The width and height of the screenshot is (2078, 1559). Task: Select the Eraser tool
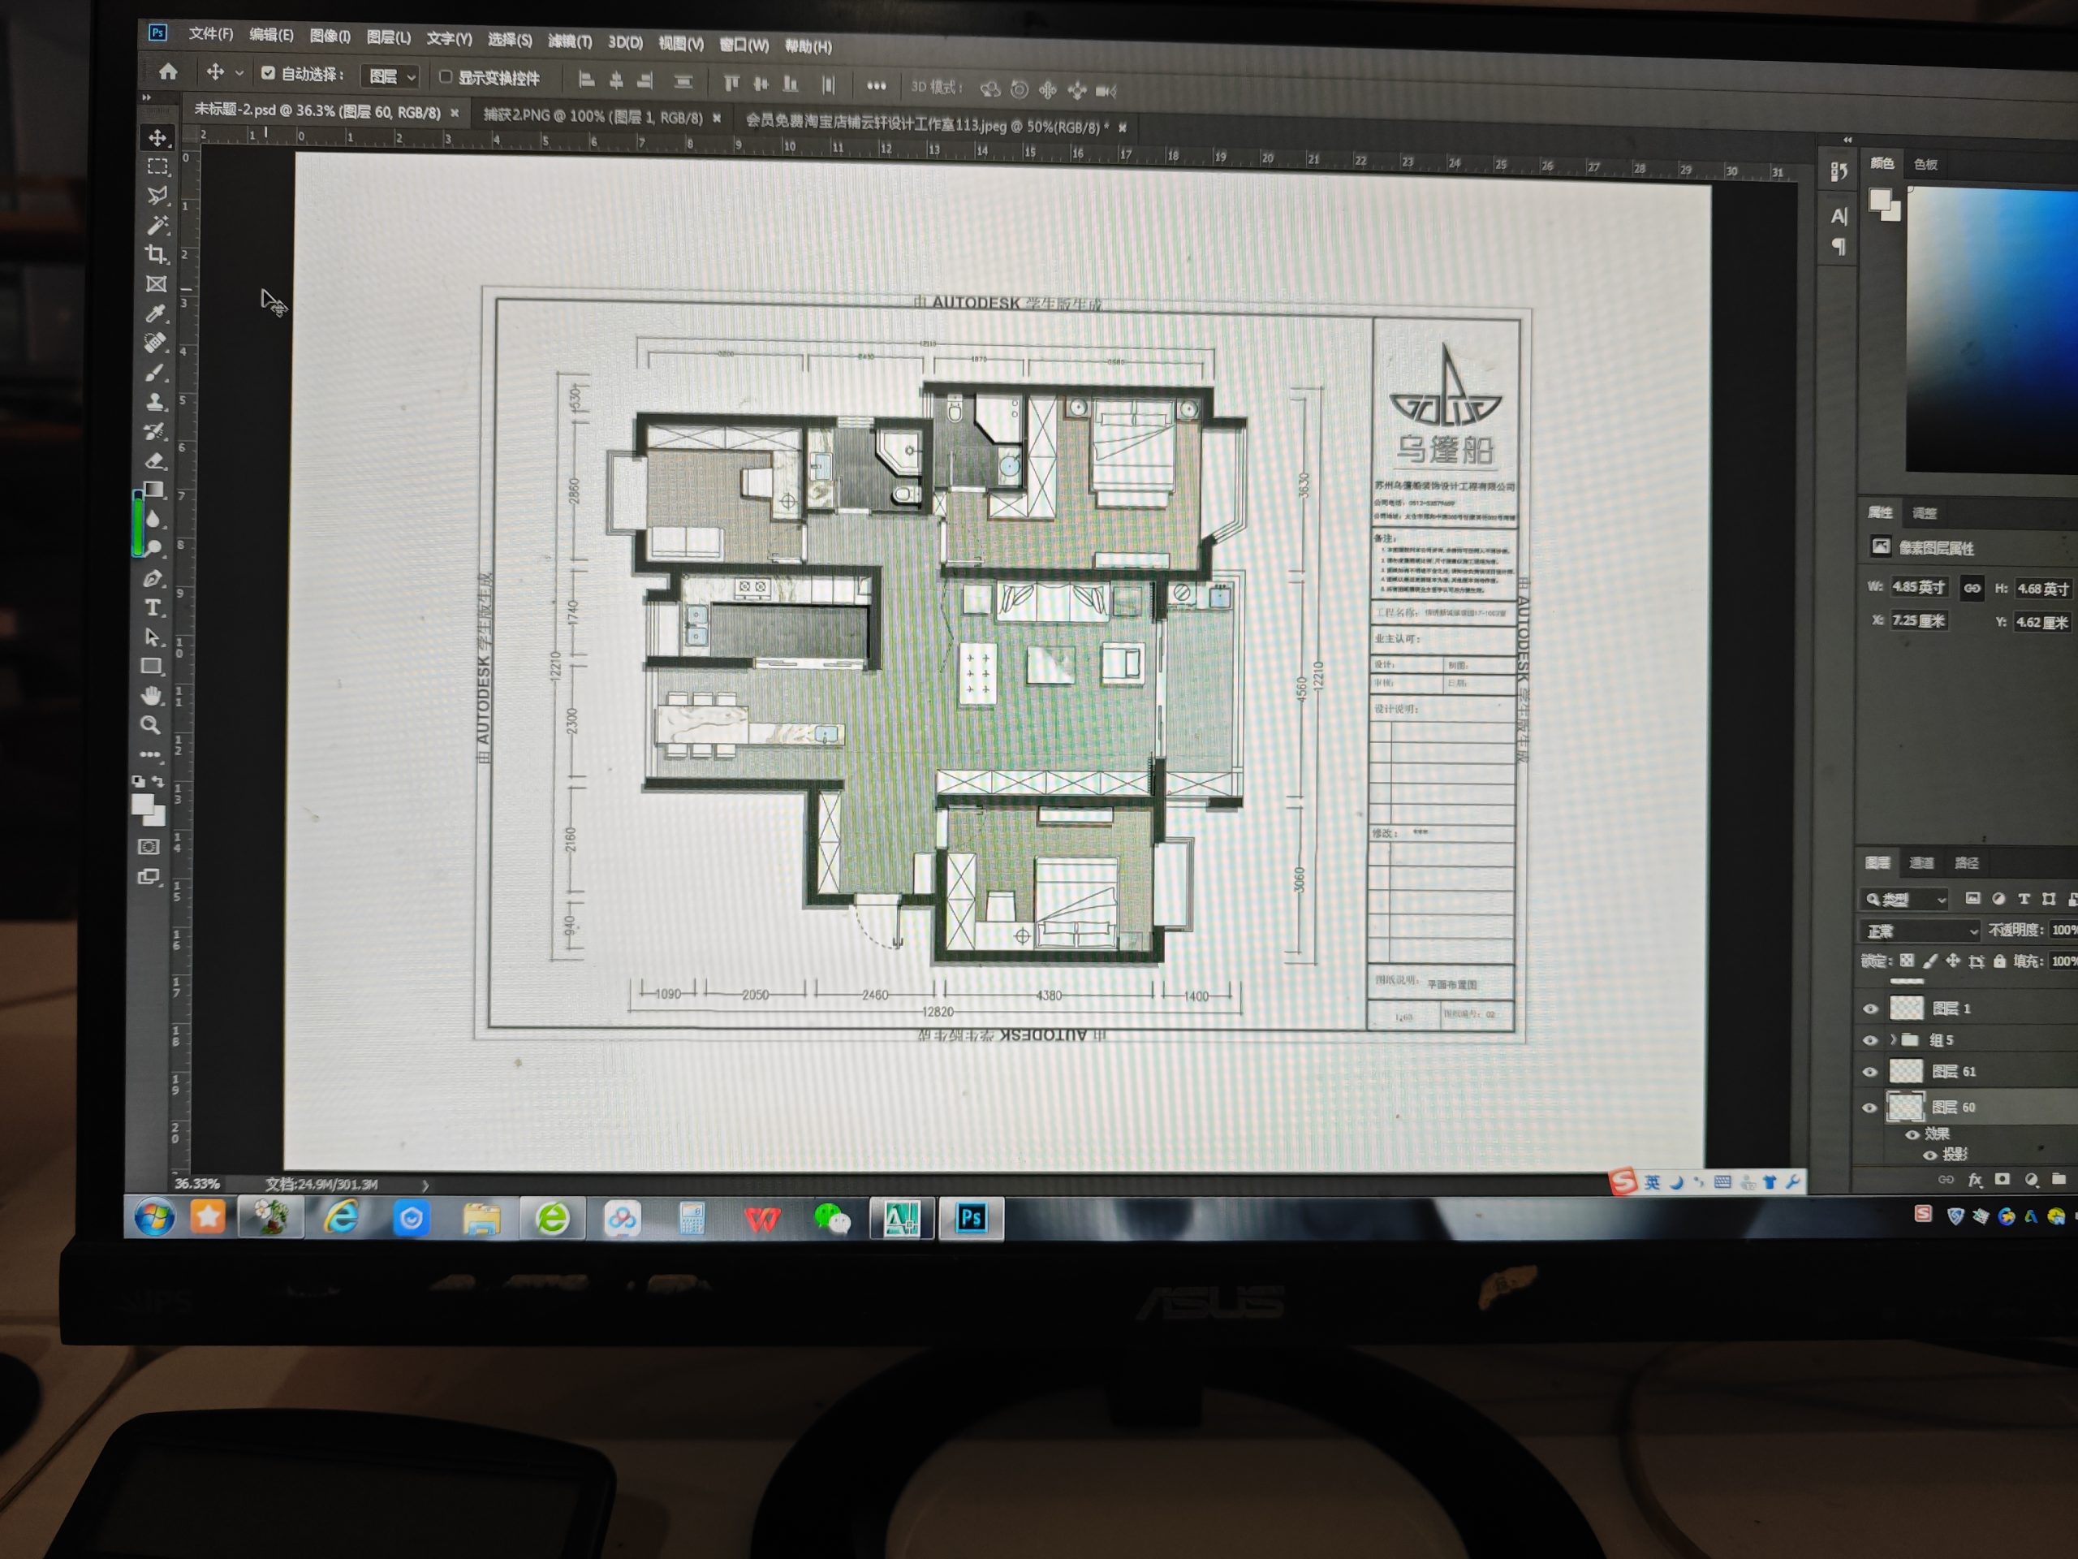[x=155, y=460]
